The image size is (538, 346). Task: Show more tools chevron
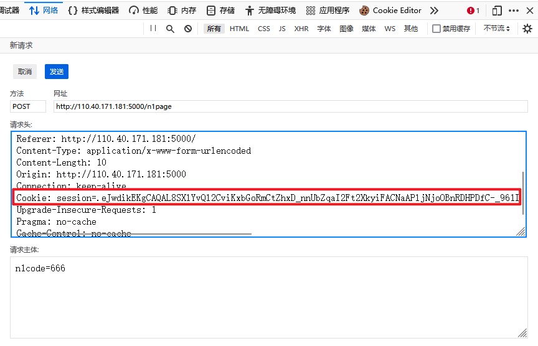click(434, 11)
